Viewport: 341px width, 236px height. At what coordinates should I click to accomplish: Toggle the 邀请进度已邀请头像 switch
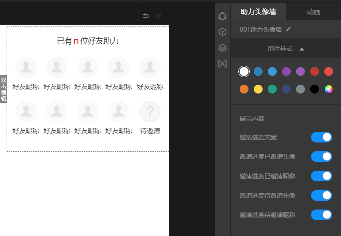click(322, 157)
